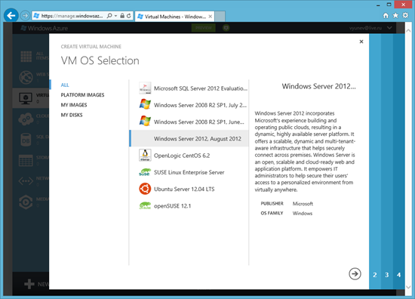Click the security lock icon
Viewport: 415px width, 299px height.
tap(122, 16)
